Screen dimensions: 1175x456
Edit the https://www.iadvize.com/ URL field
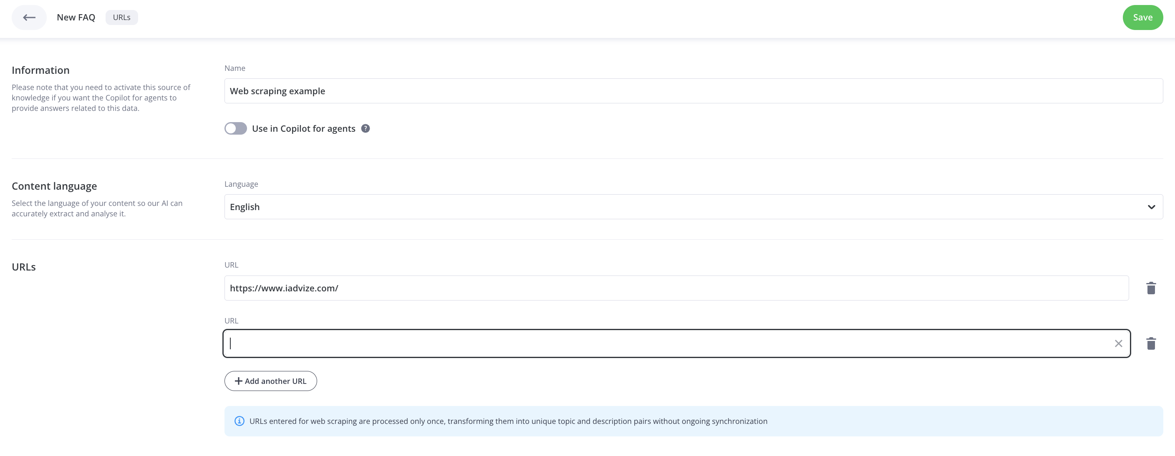point(676,288)
